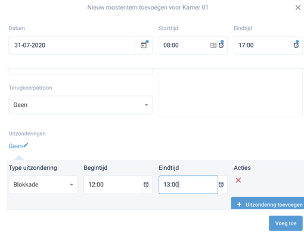Click the Acties column header
Viewport: 304px width, 236px height.
(x=242, y=168)
